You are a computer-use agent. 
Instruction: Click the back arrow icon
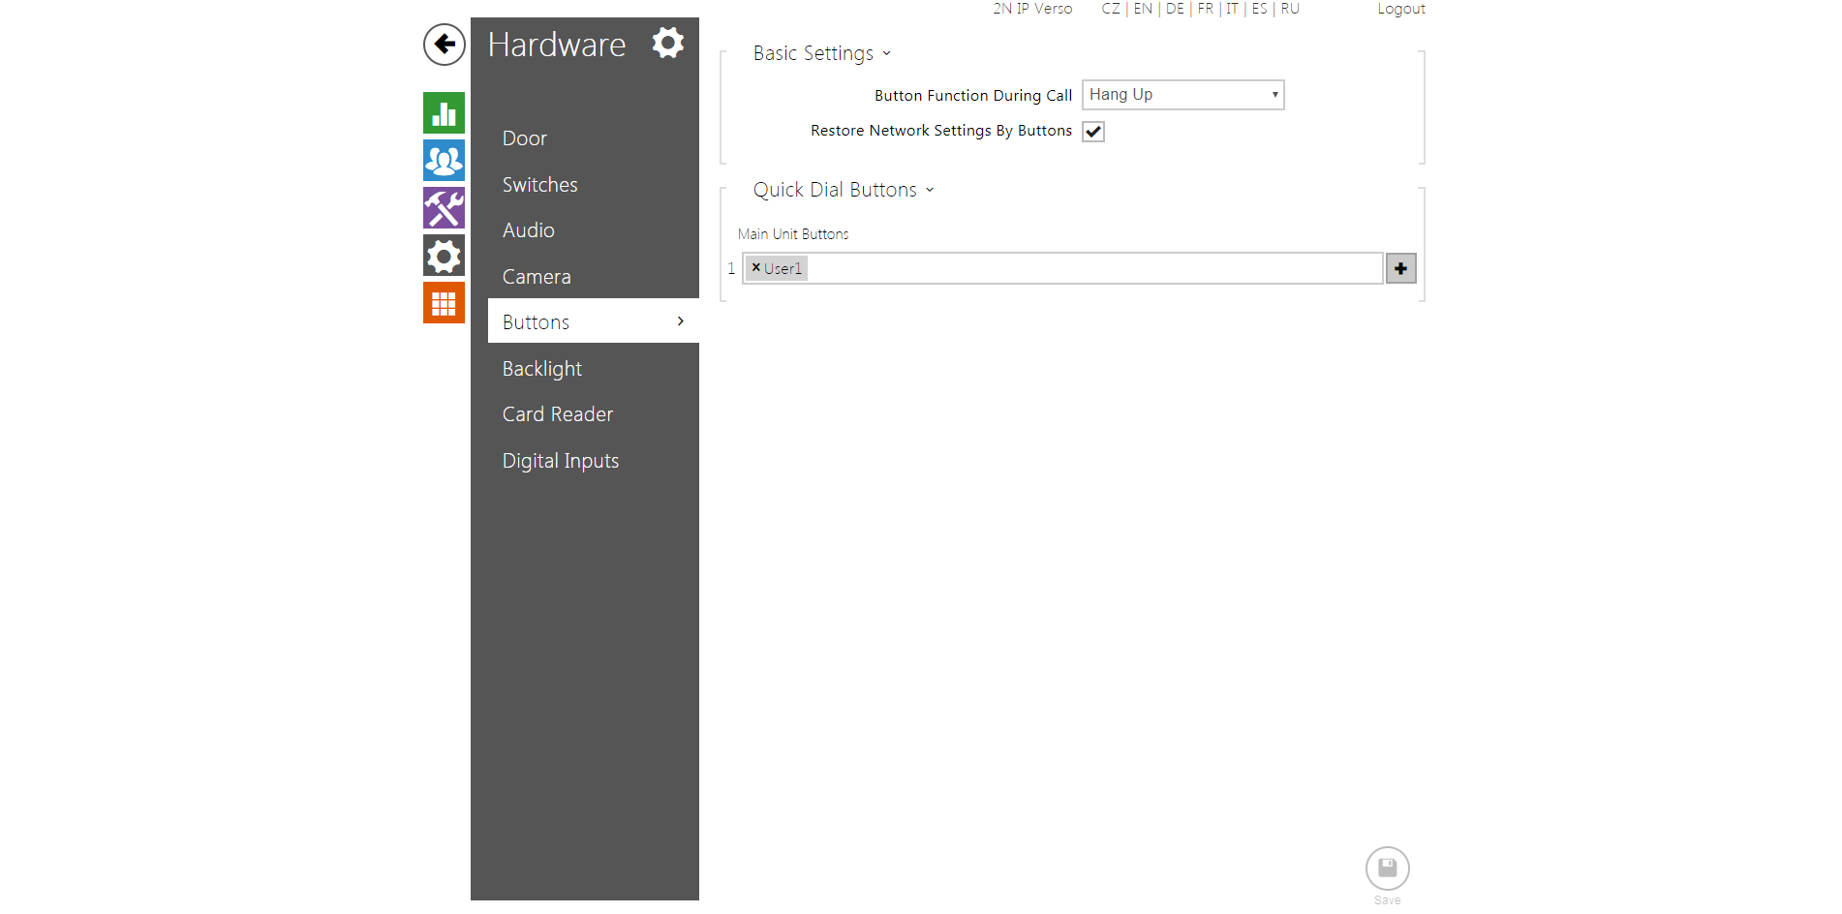(444, 45)
